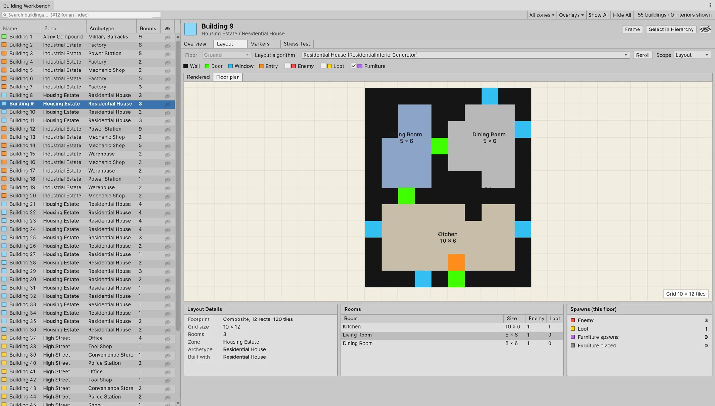The image size is (715, 406).
Task: Click the eye column header icon
Action: (x=167, y=29)
